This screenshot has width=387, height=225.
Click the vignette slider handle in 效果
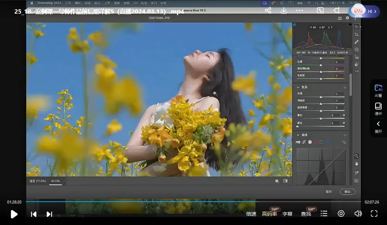(x=321, y=119)
